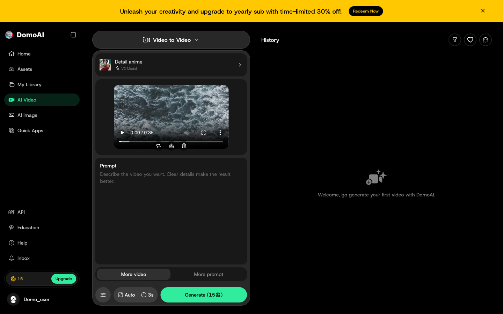Select AI Video in sidebar
This screenshot has width=503, height=314.
[42, 100]
